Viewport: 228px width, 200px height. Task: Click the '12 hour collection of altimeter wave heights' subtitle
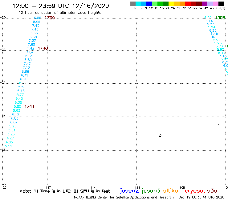60,13
